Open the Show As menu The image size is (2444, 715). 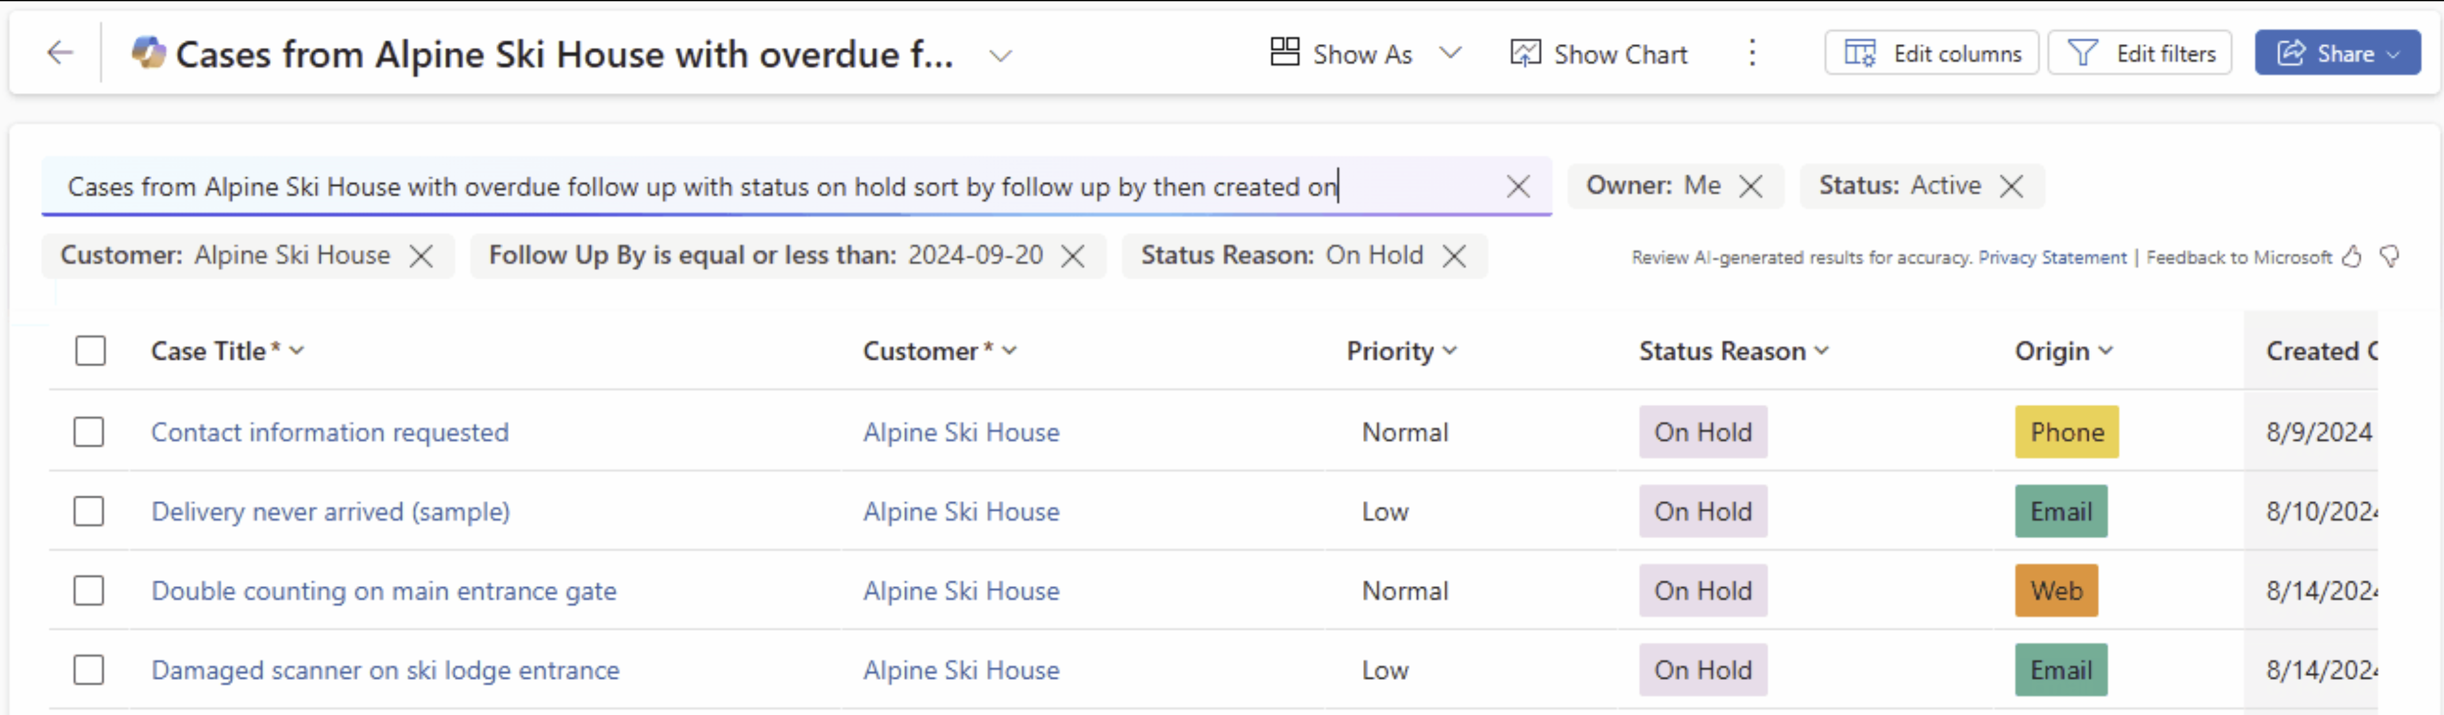point(1365,53)
